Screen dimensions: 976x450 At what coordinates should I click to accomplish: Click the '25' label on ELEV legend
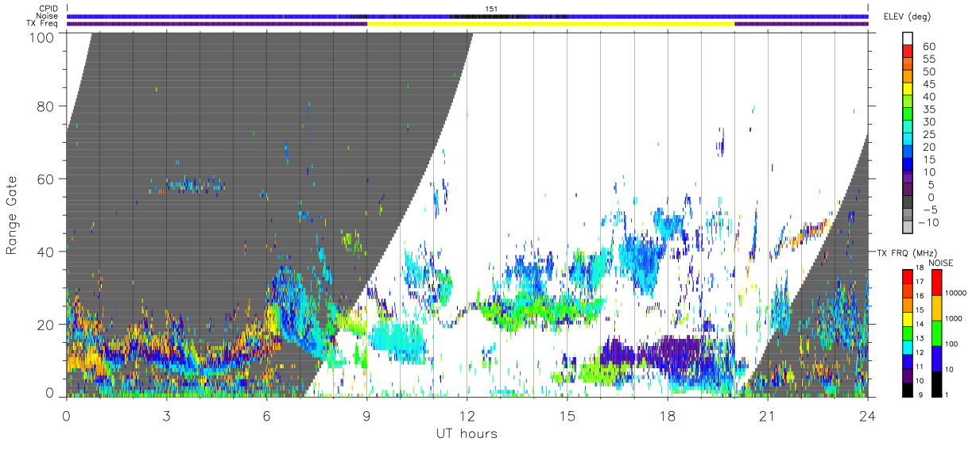(928, 135)
